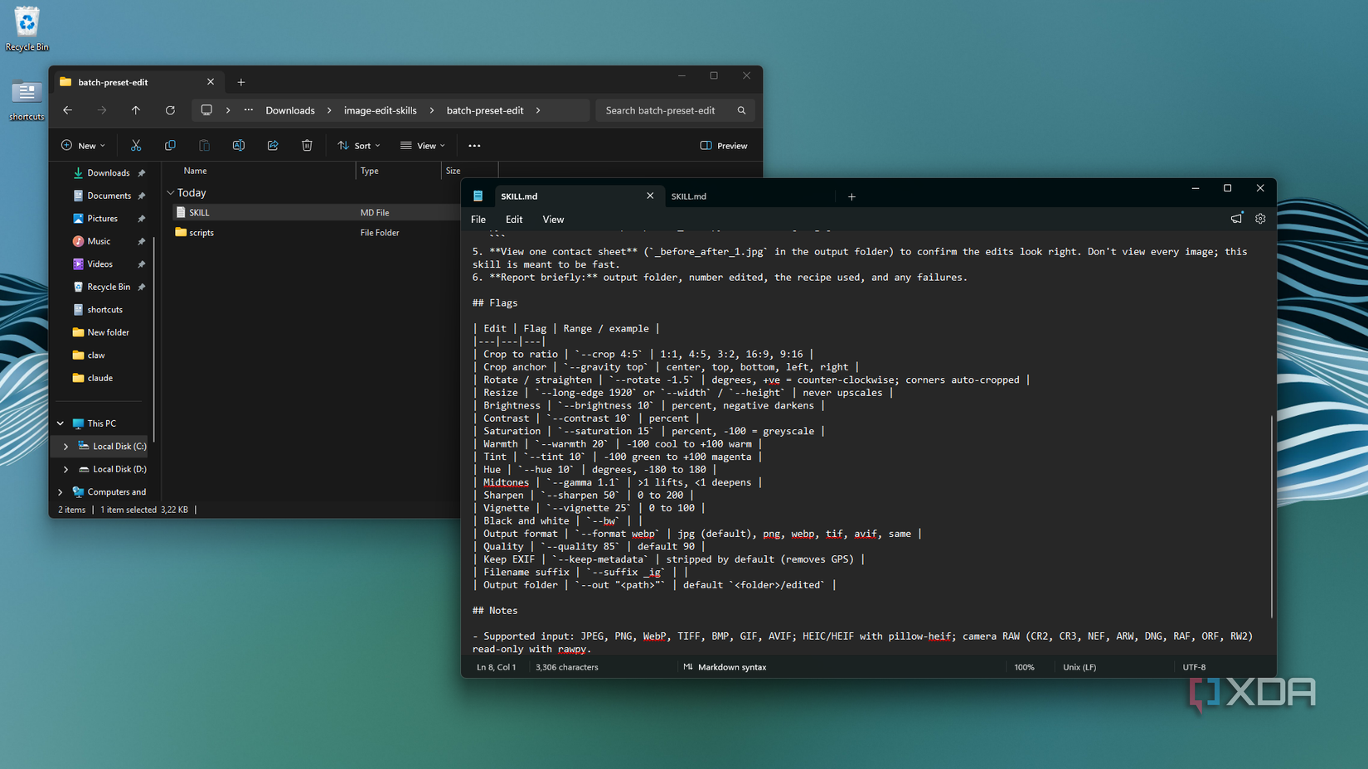Screen dimensions: 1368x769
Task: Click the 100% zoom status indicator
Action: 1025,667
